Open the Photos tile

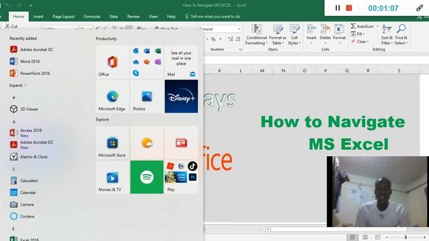pyautogui.click(x=147, y=96)
